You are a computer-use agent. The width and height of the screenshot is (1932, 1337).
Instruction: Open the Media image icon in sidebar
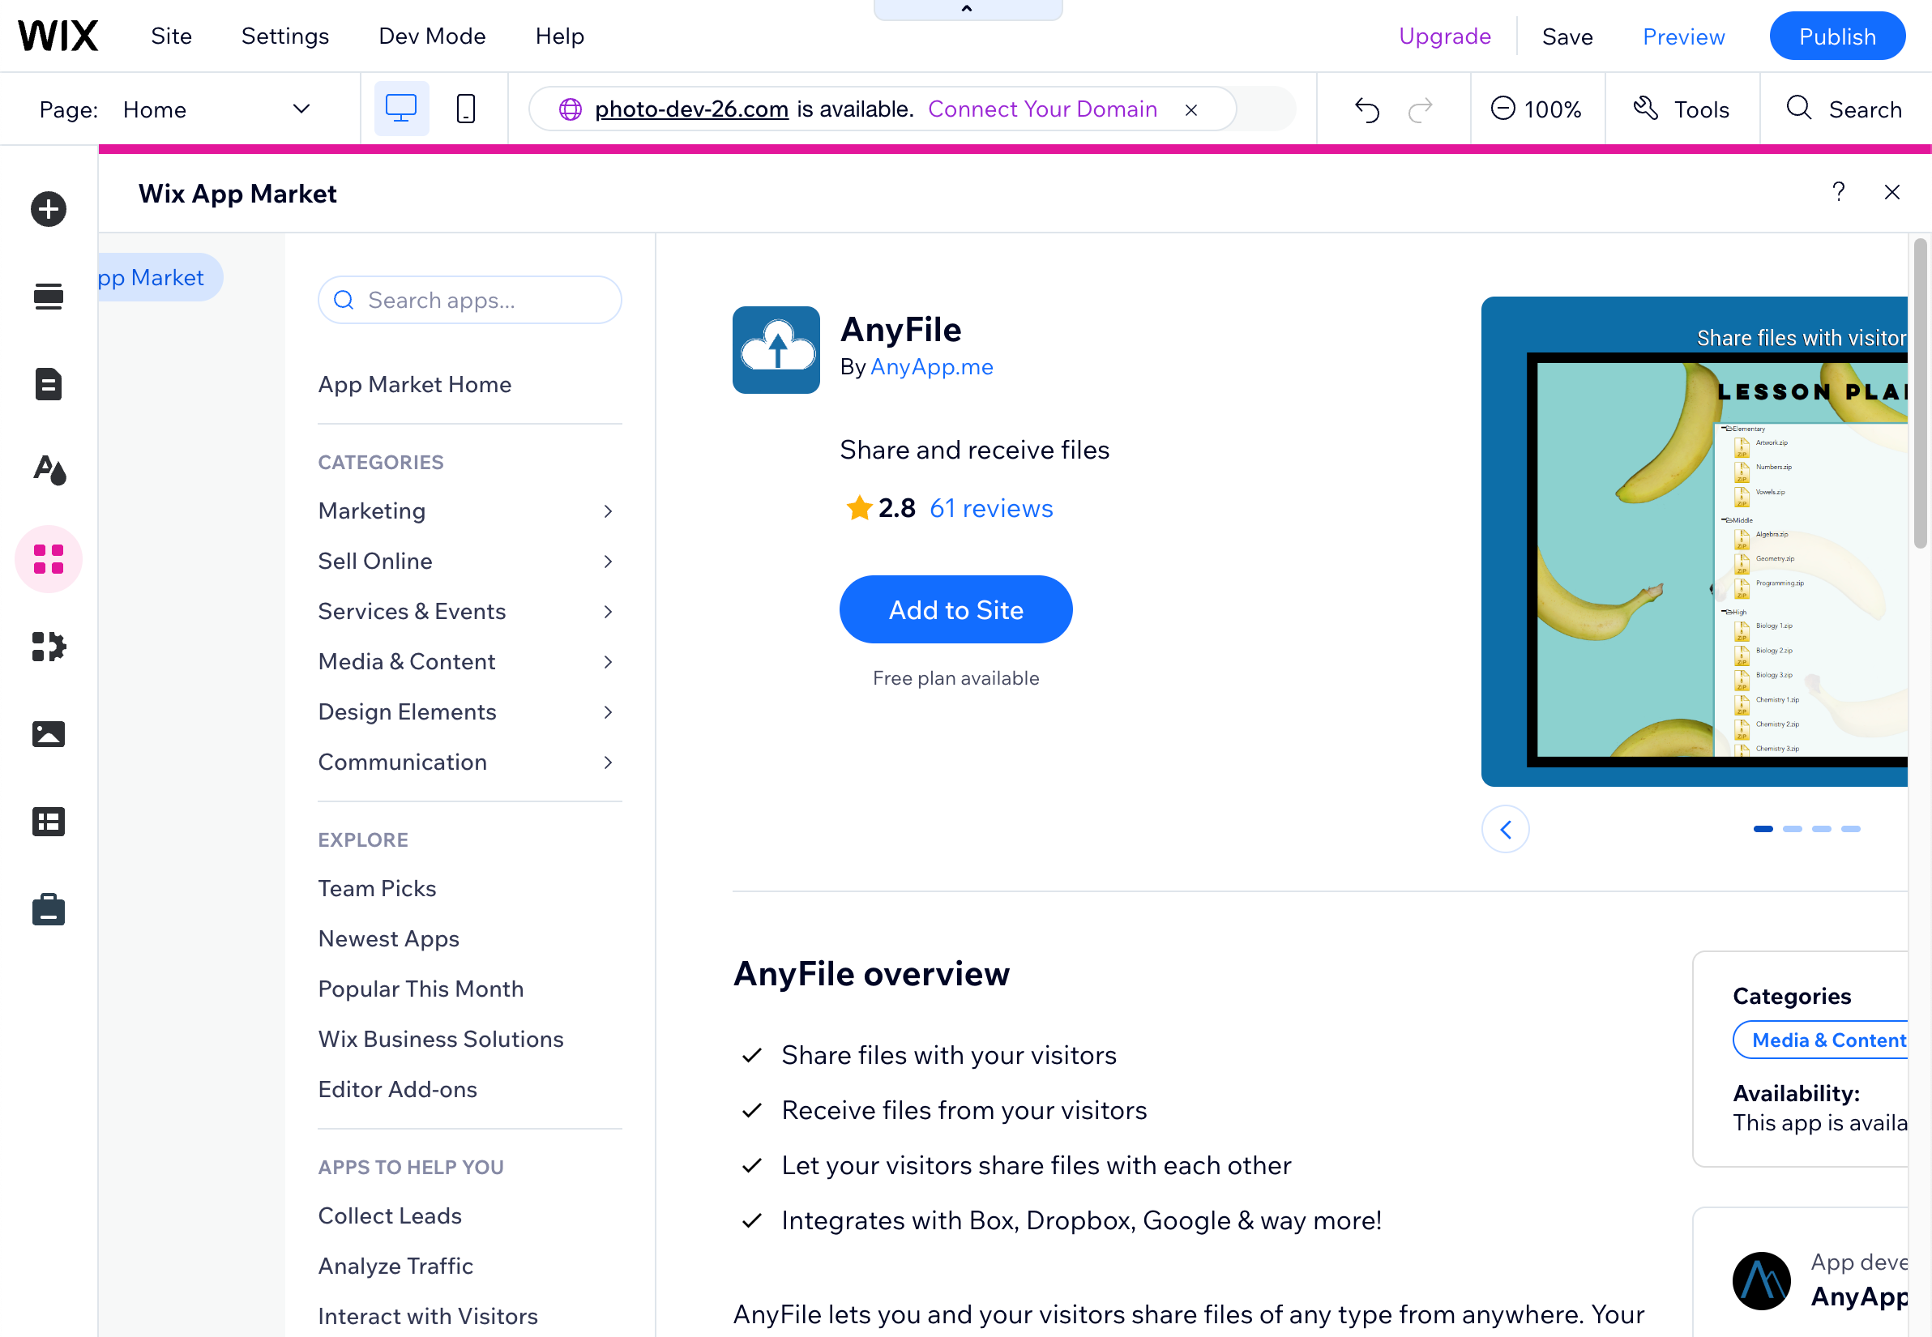tap(49, 734)
